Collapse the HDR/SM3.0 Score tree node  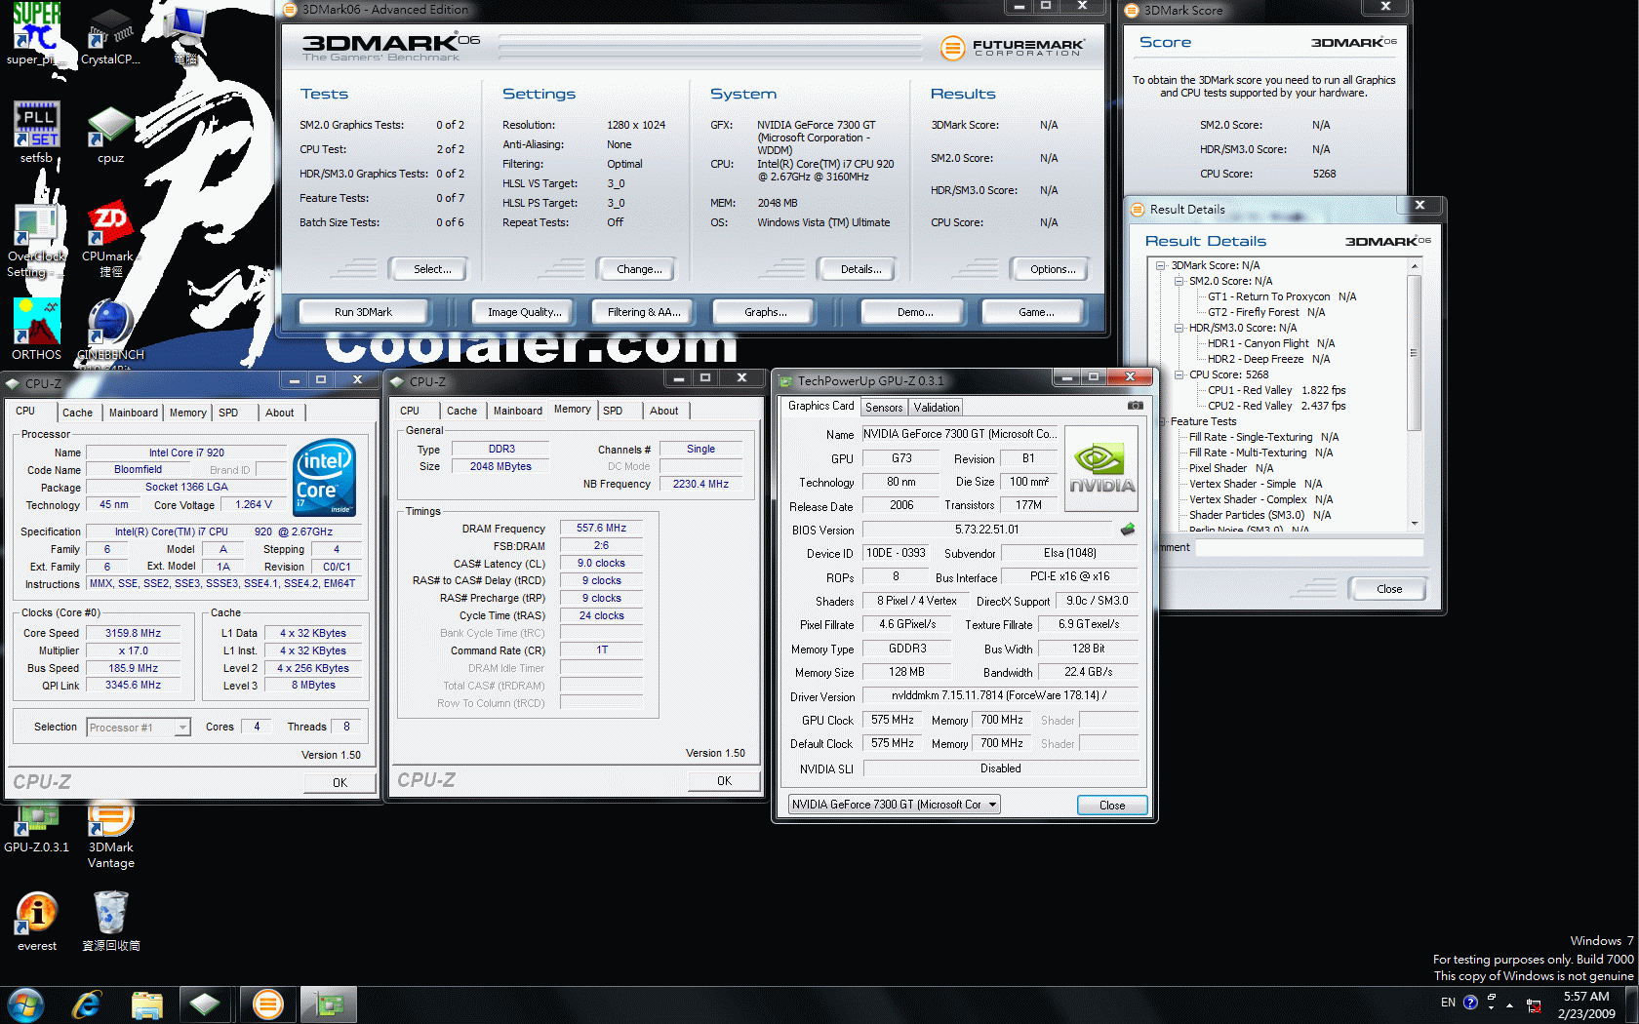point(1179,328)
